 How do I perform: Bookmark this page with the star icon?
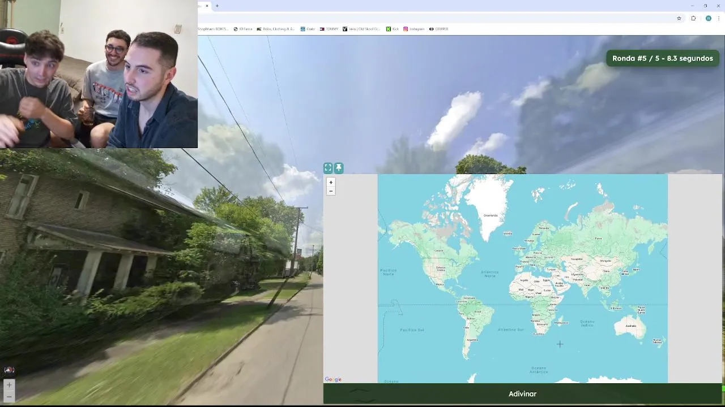[679, 18]
